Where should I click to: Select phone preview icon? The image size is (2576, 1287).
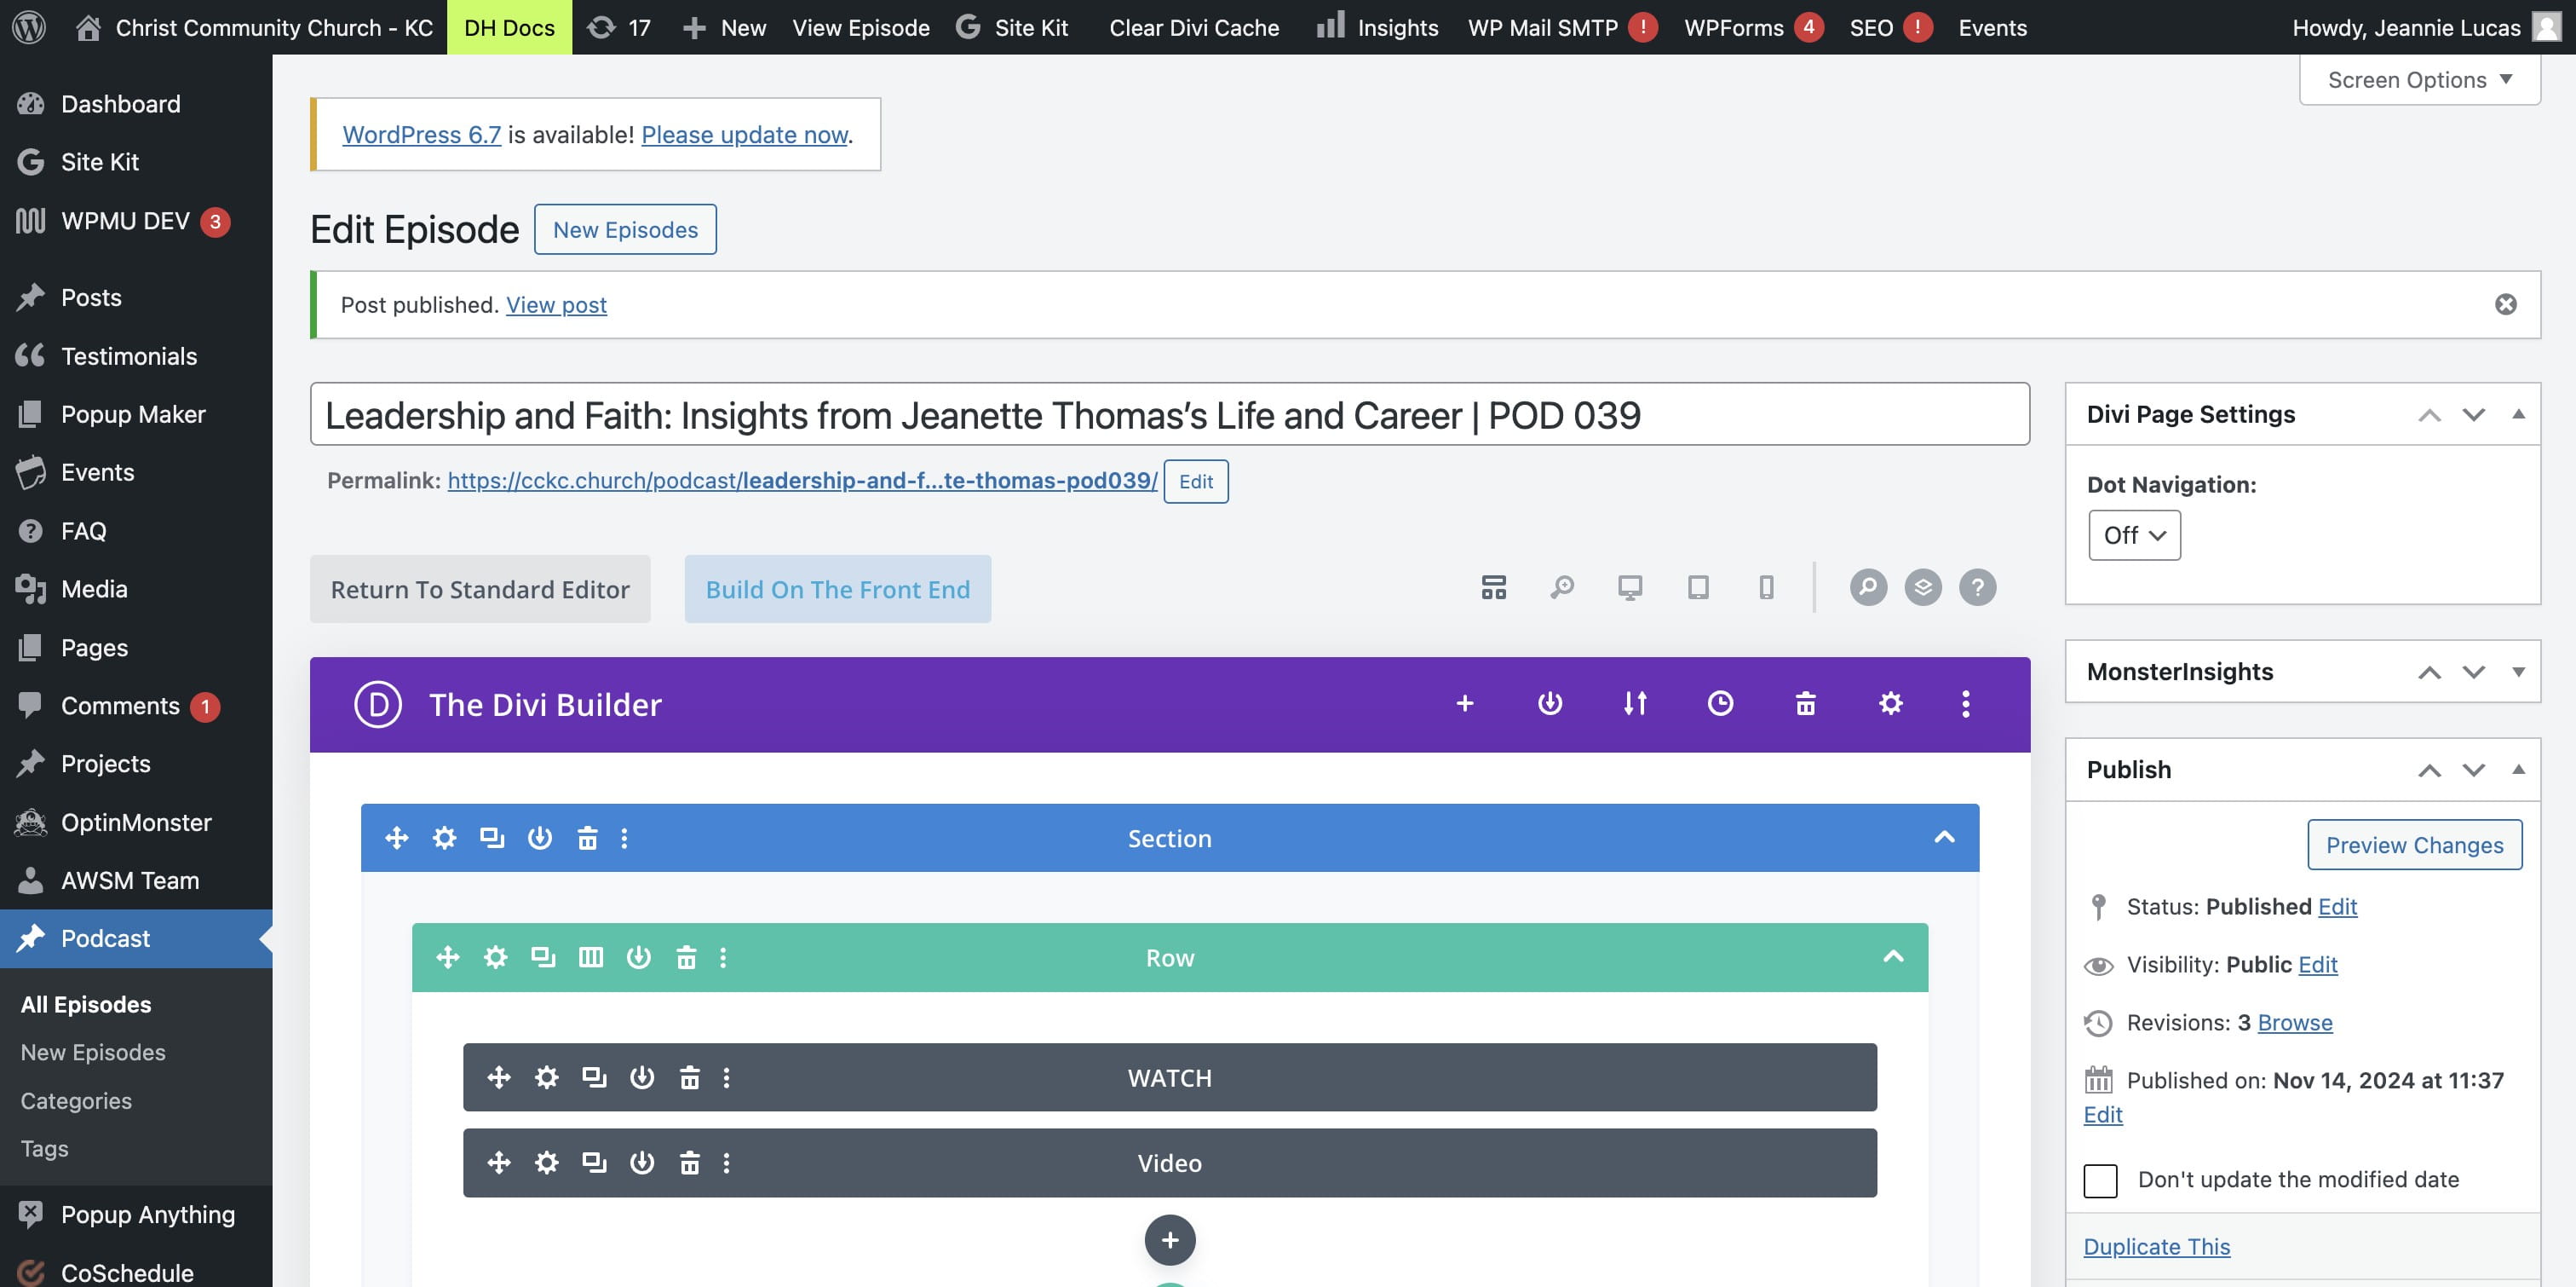coord(1767,587)
